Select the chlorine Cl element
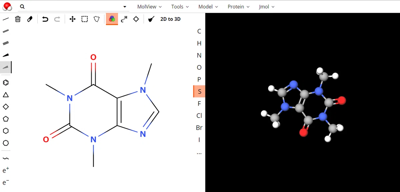400x192 pixels. [x=199, y=116]
